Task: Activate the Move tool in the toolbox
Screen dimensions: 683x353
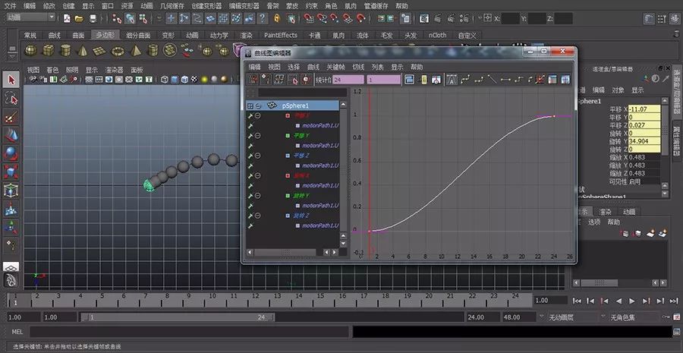Action: (x=11, y=136)
